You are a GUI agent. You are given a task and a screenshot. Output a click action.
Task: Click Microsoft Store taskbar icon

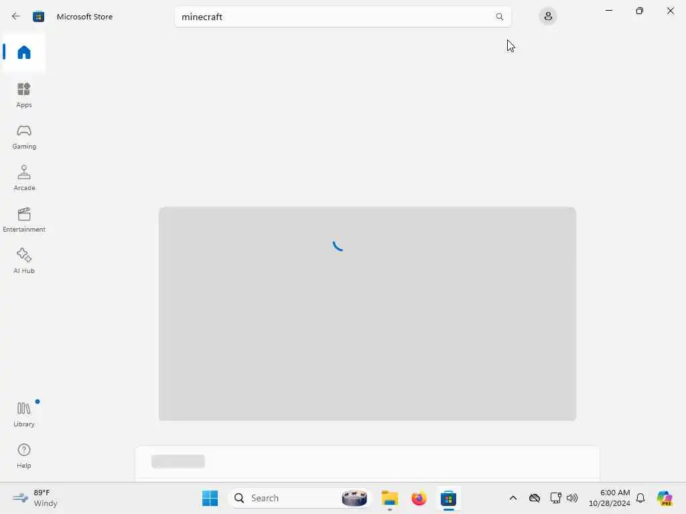pyautogui.click(x=448, y=498)
